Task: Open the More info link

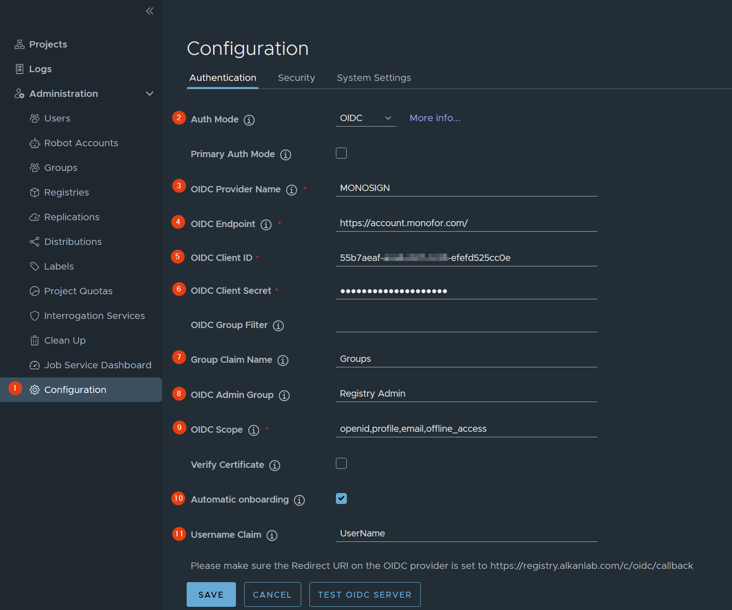Action: tap(434, 118)
